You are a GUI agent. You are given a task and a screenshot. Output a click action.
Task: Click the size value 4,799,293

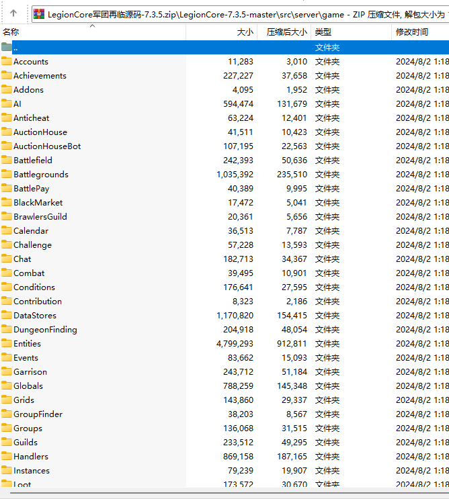click(x=235, y=344)
